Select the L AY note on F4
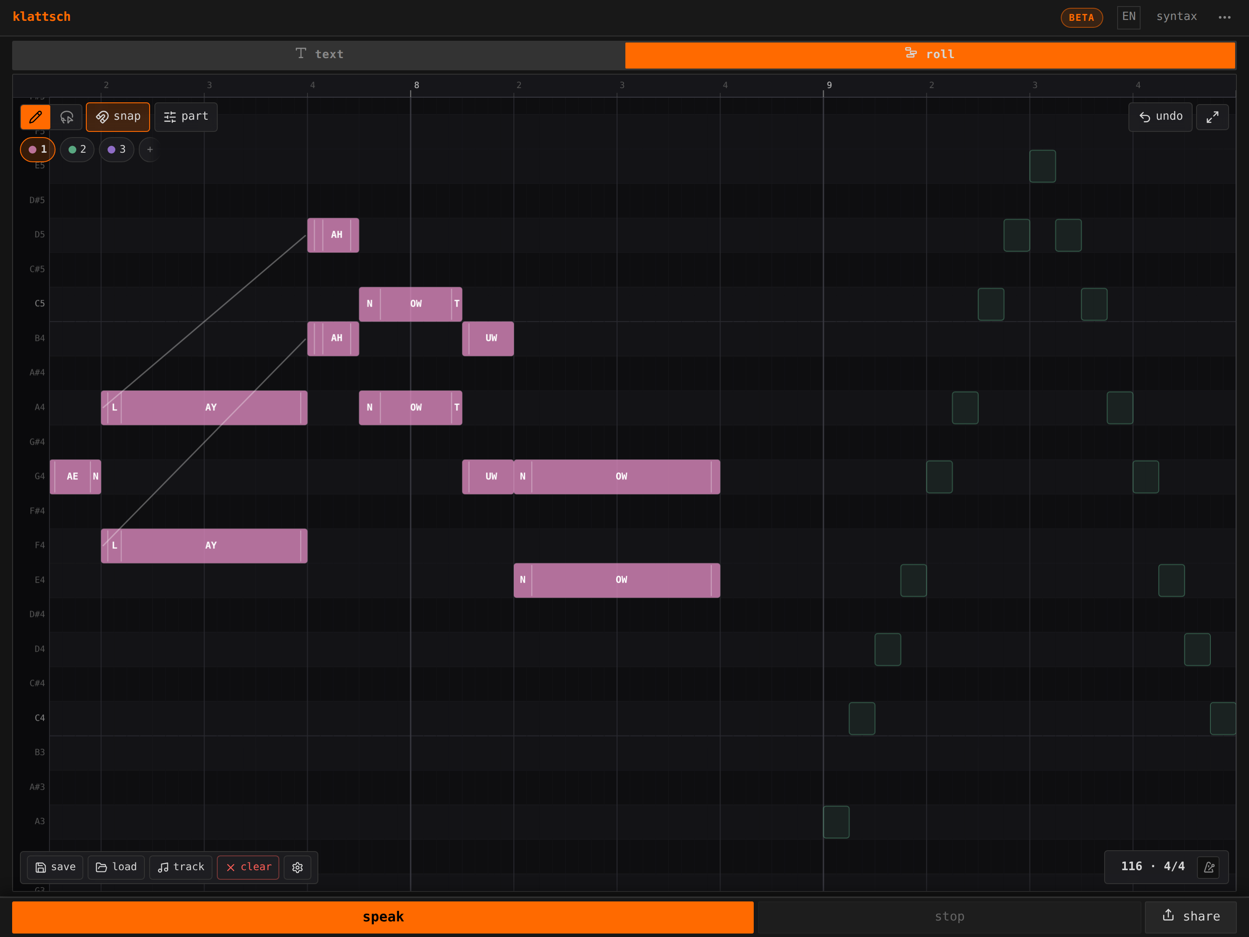 pyautogui.click(x=204, y=546)
